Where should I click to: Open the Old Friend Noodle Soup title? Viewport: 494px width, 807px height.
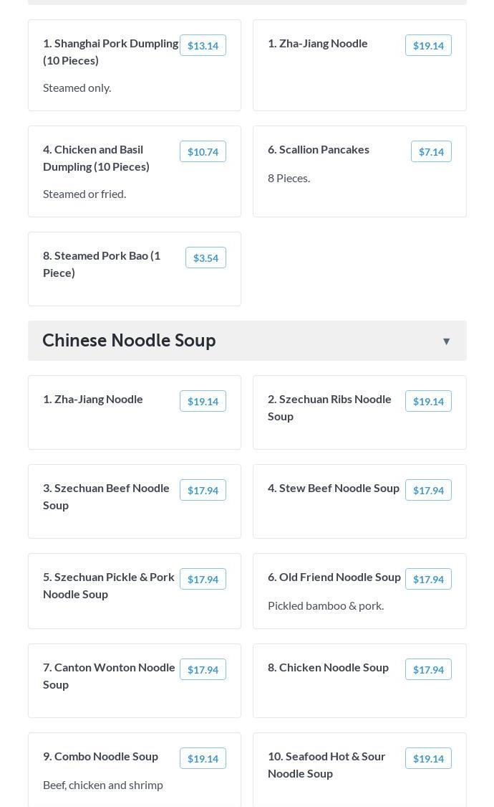point(334,577)
